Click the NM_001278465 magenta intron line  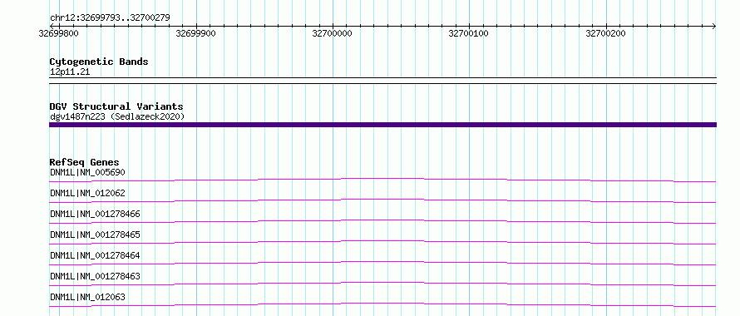(x=382, y=242)
